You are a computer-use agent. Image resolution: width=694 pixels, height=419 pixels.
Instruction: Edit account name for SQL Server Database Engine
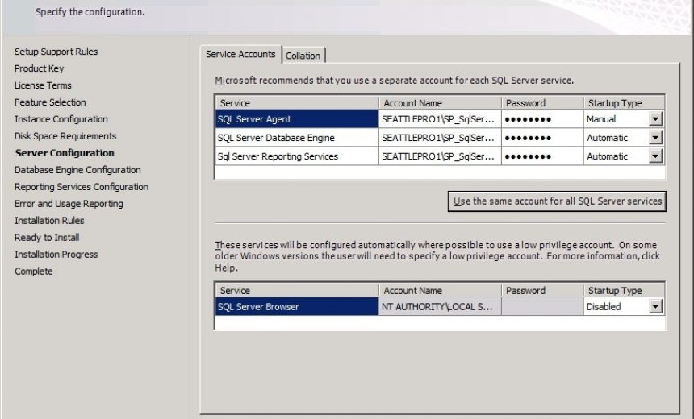[x=440, y=138]
